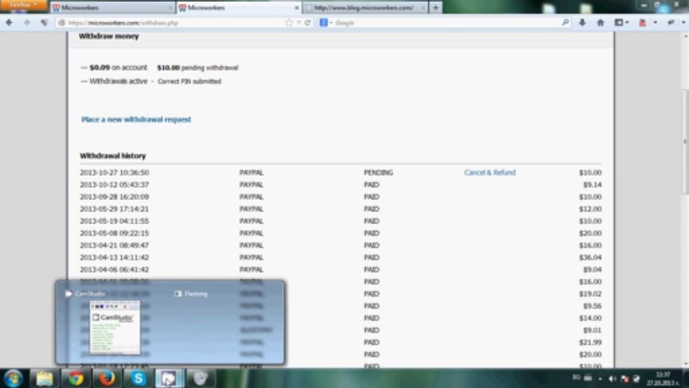Click the red flag tray icon
Image resolution: width=689 pixels, height=388 pixels.
[x=625, y=379]
